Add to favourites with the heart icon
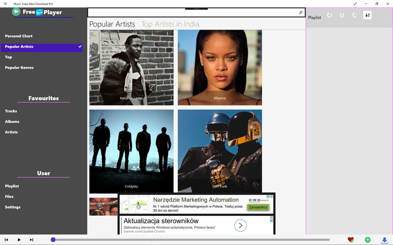This screenshot has height=245, width=393. (x=351, y=240)
